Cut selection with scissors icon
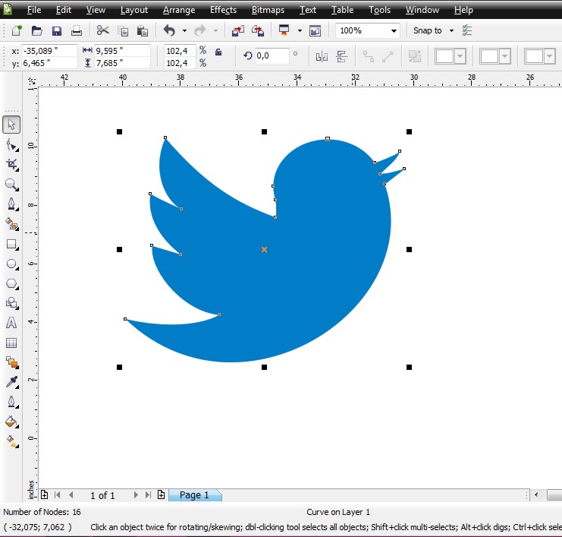This screenshot has height=537, width=562. (102, 30)
